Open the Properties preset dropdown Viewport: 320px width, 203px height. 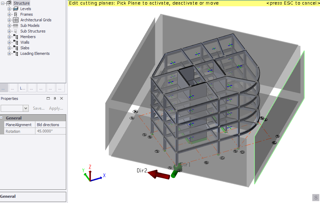(26, 108)
